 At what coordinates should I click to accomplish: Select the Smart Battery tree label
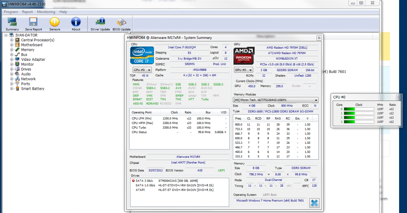[x=33, y=89]
